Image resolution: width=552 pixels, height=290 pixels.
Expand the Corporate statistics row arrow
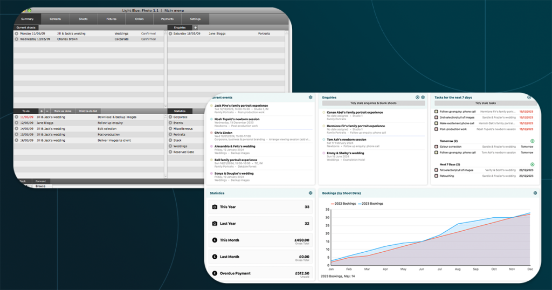click(x=170, y=117)
